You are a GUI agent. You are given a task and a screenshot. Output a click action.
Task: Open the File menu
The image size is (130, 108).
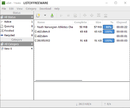tap(4, 9)
